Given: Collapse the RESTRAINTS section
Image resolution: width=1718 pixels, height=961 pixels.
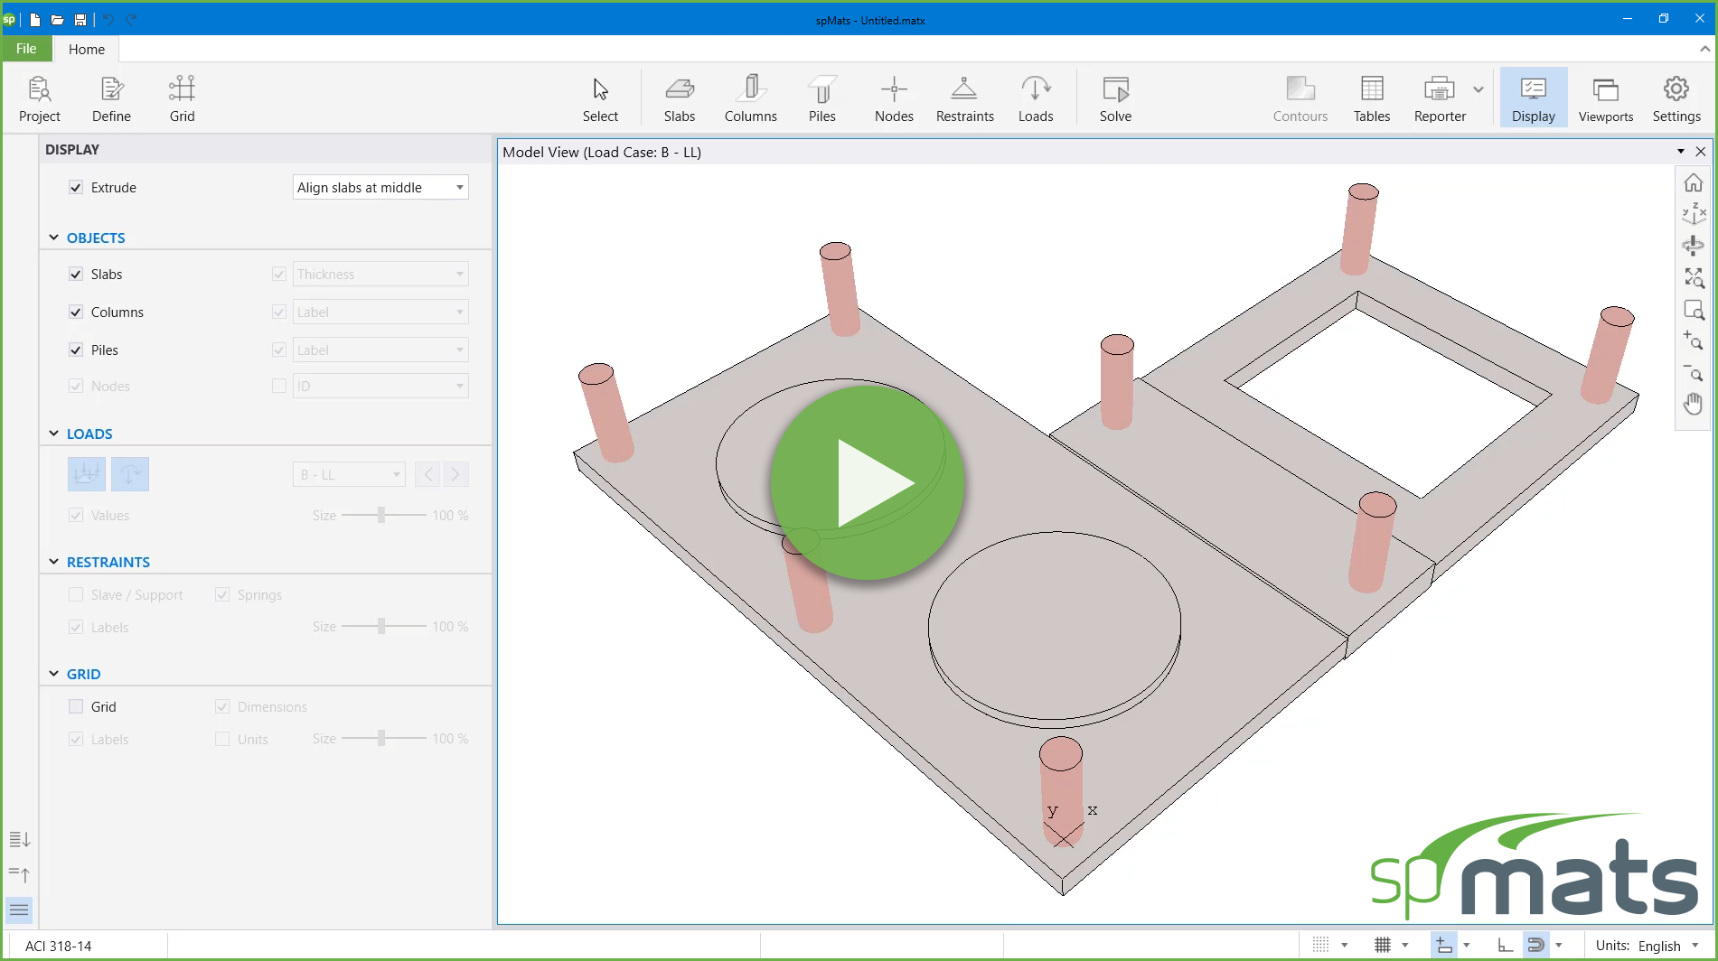Looking at the screenshot, I should point(54,562).
